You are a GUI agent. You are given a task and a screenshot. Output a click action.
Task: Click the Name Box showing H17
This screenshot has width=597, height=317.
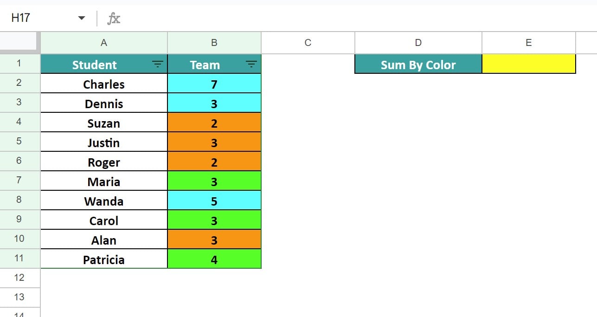pyautogui.click(x=37, y=18)
